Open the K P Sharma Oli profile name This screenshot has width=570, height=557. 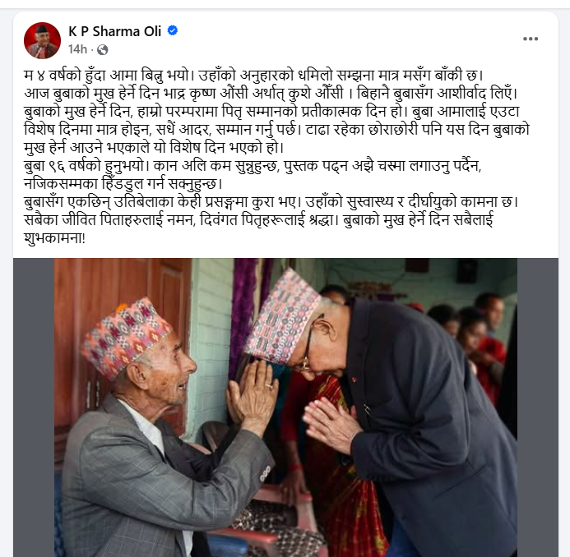[115, 31]
